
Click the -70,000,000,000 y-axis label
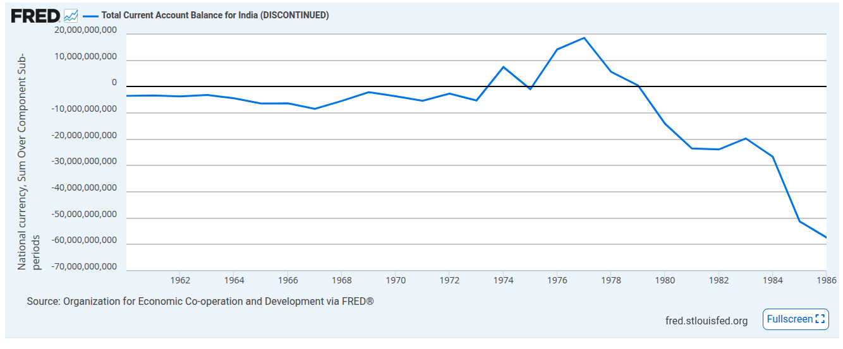pyautogui.click(x=83, y=266)
